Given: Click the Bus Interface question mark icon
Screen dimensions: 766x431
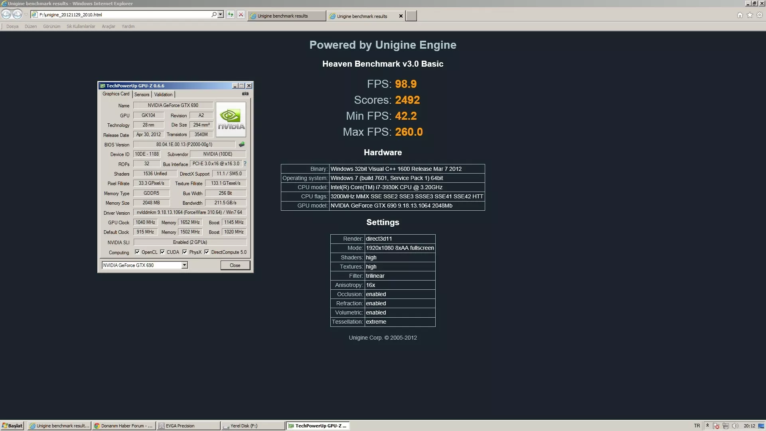Looking at the screenshot, I should click(x=245, y=164).
